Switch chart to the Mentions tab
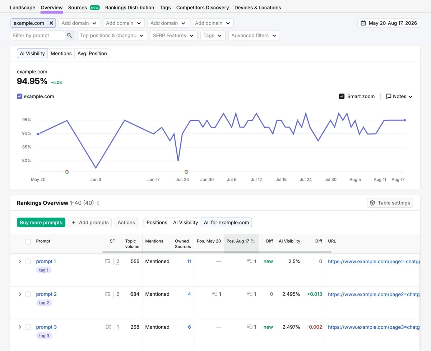This screenshot has width=431, height=351. point(61,53)
